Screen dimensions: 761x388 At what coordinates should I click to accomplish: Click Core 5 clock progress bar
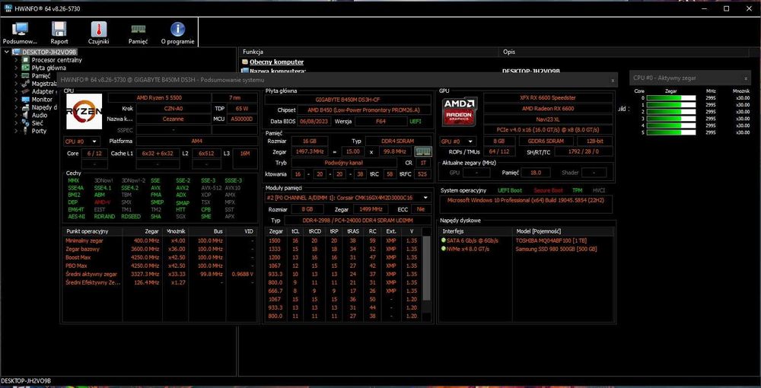coord(670,132)
